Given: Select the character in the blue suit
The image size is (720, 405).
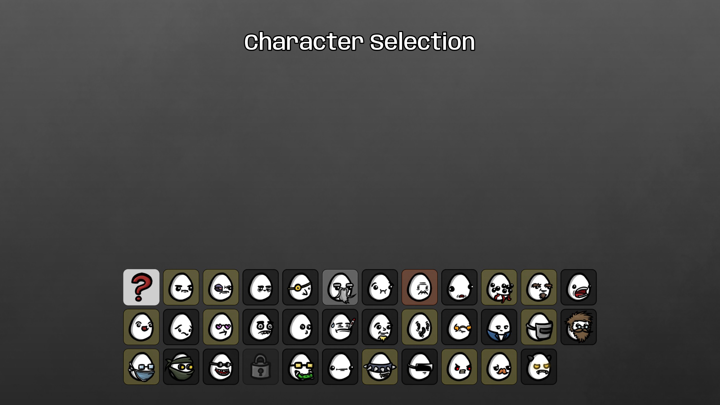Looking at the screenshot, I should (x=499, y=327).
